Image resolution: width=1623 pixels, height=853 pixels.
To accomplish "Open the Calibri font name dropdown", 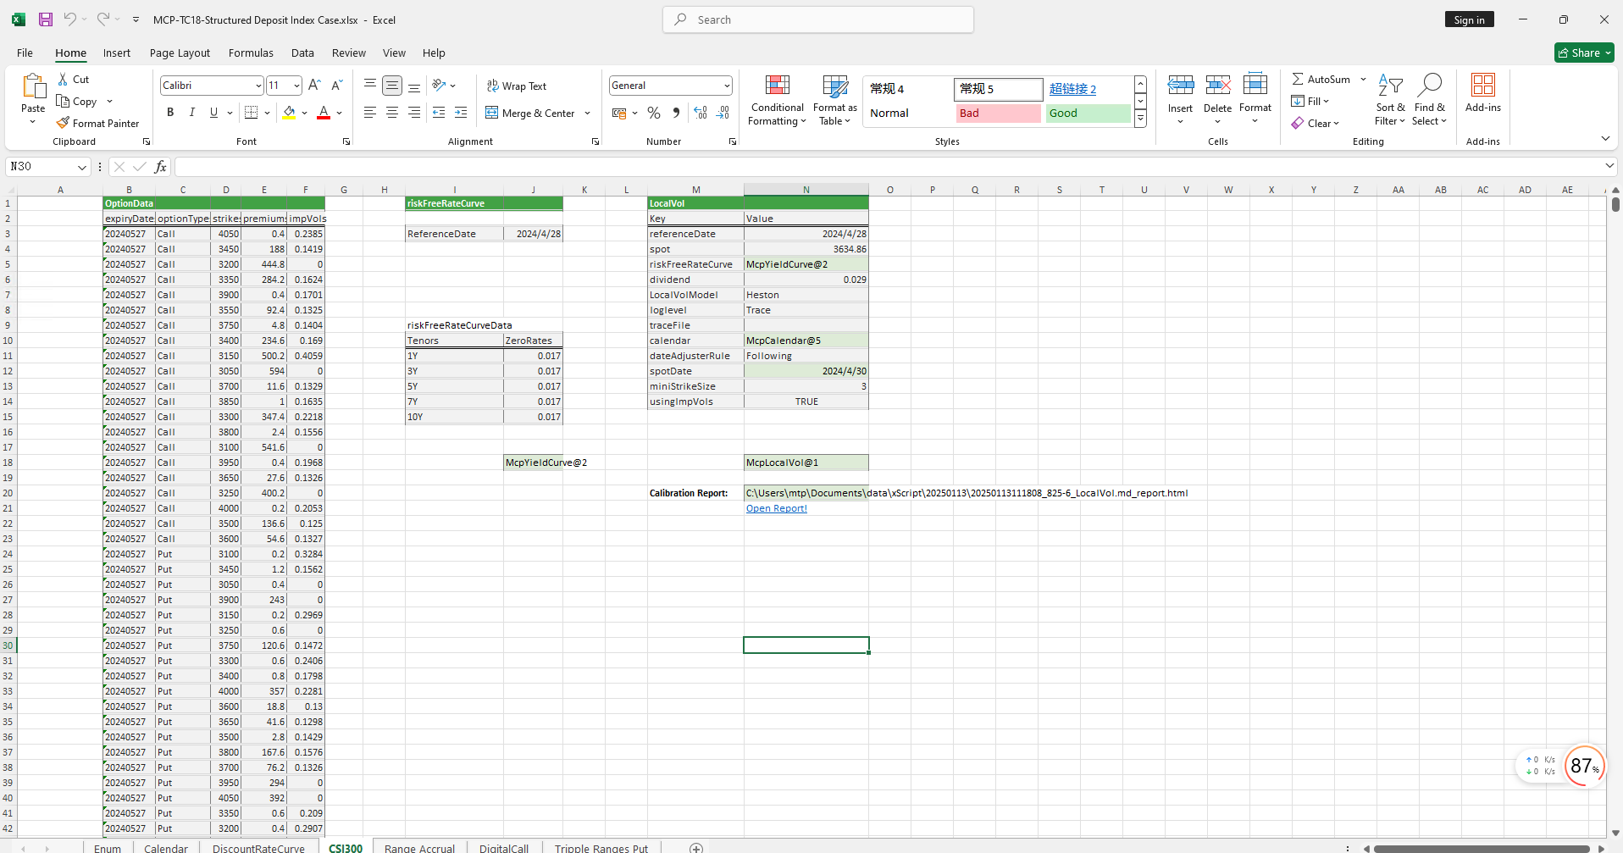I will click(x=258, y=86).
